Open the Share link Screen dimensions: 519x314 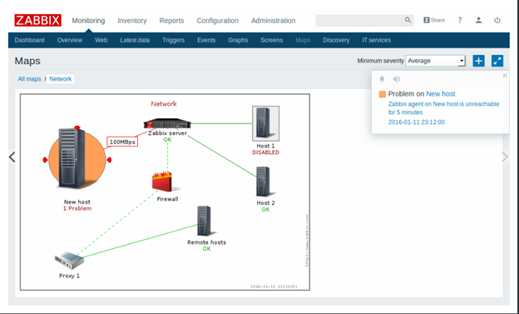[434, 20]
